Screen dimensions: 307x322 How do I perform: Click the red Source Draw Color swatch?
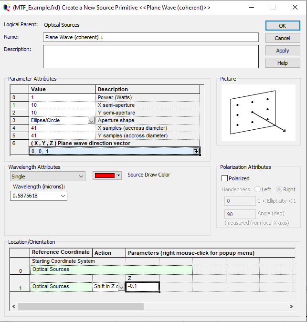(x=105, y=176)
